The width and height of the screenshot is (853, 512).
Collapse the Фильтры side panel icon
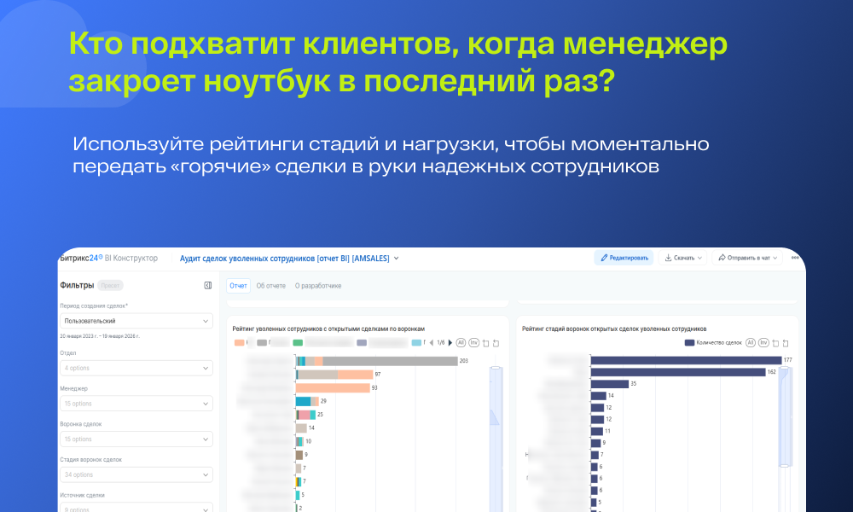pyautogui.click(x=208, y=285)
